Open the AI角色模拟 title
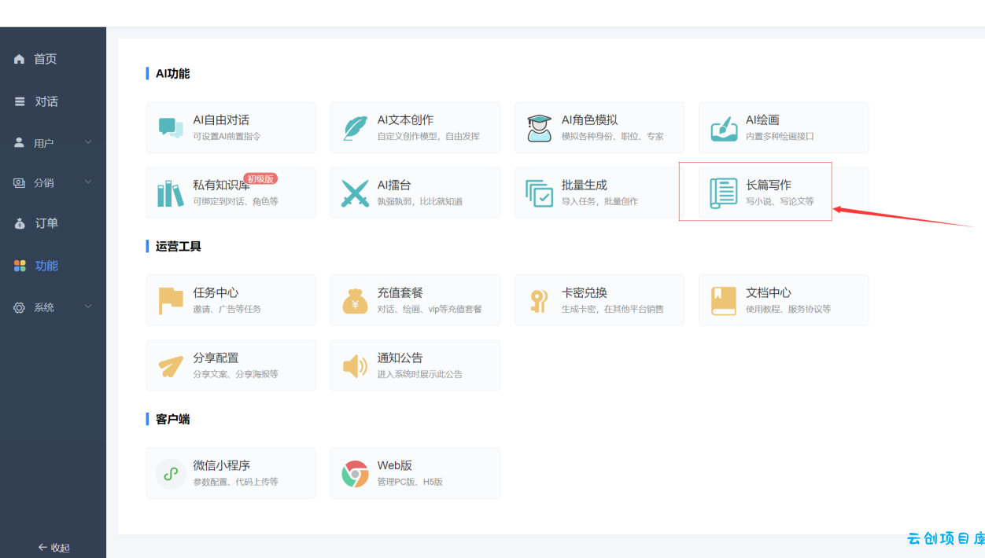 589,119
